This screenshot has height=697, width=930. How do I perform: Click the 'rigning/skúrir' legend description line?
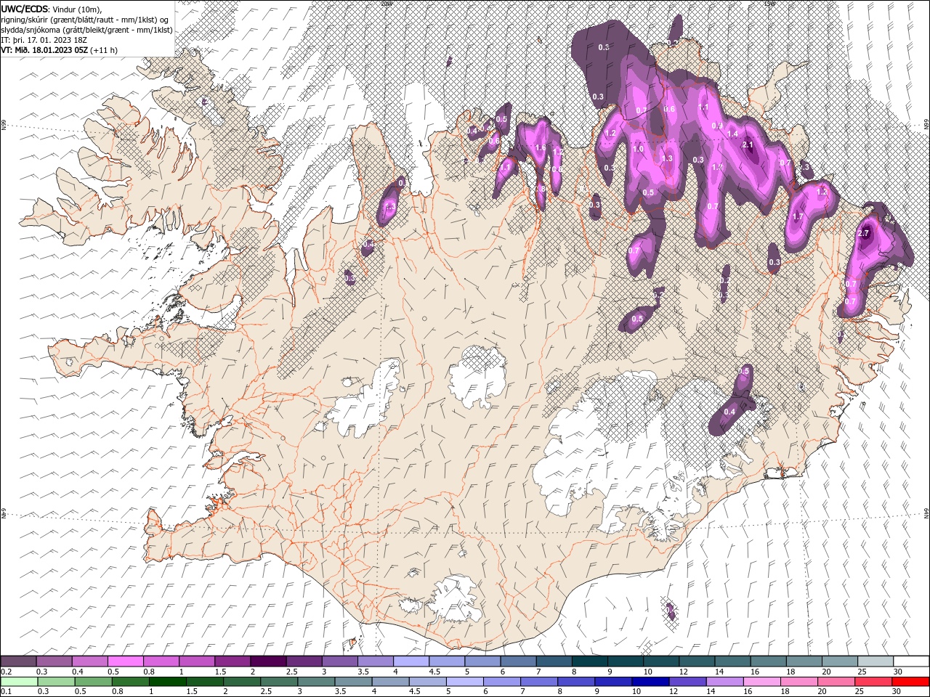pos(85,20)
